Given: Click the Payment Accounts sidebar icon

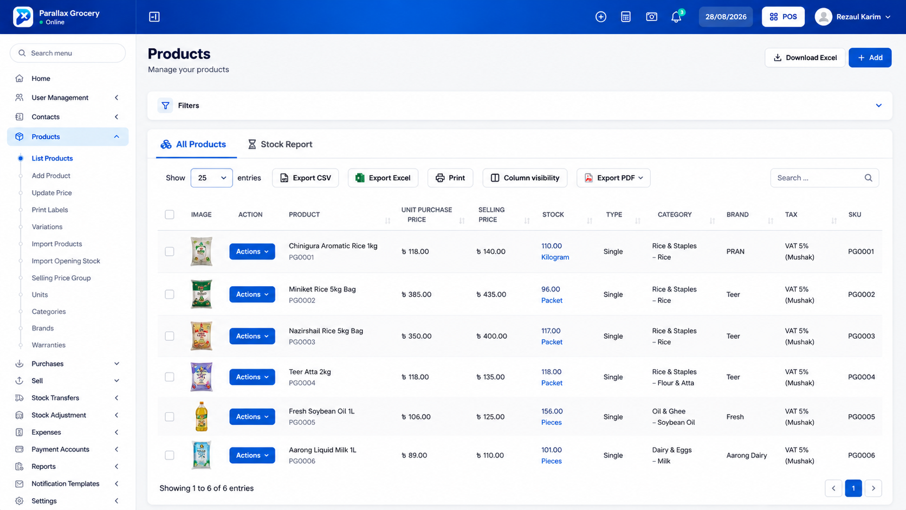Looking at the screenshot, I should [20, 449].
